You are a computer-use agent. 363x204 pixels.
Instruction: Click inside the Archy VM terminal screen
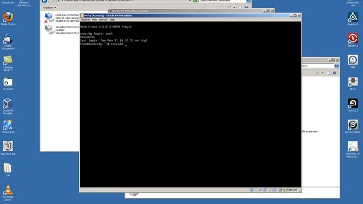tap(191, 104)
